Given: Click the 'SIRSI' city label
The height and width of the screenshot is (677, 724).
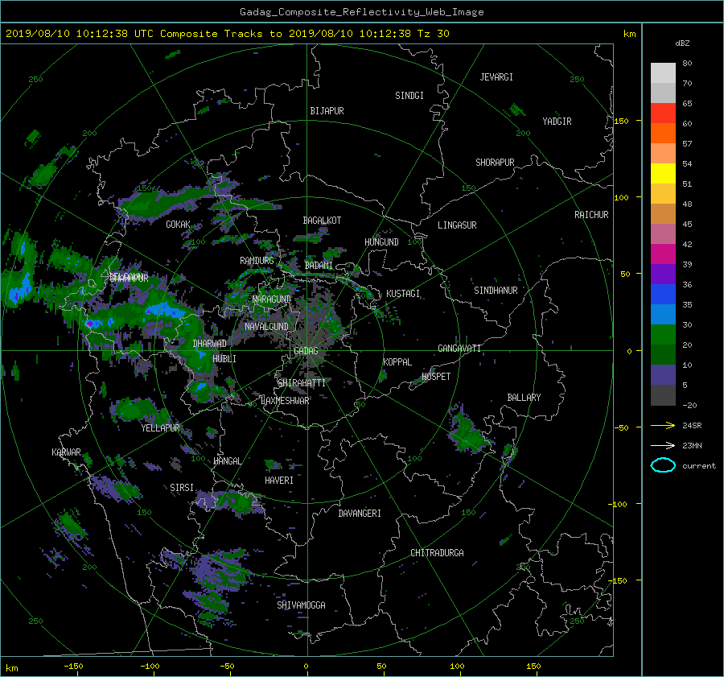Looking at the screenshot, I should (x=182, y=488).
